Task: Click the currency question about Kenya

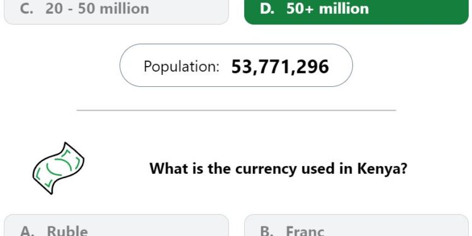Action: [278, 169]
